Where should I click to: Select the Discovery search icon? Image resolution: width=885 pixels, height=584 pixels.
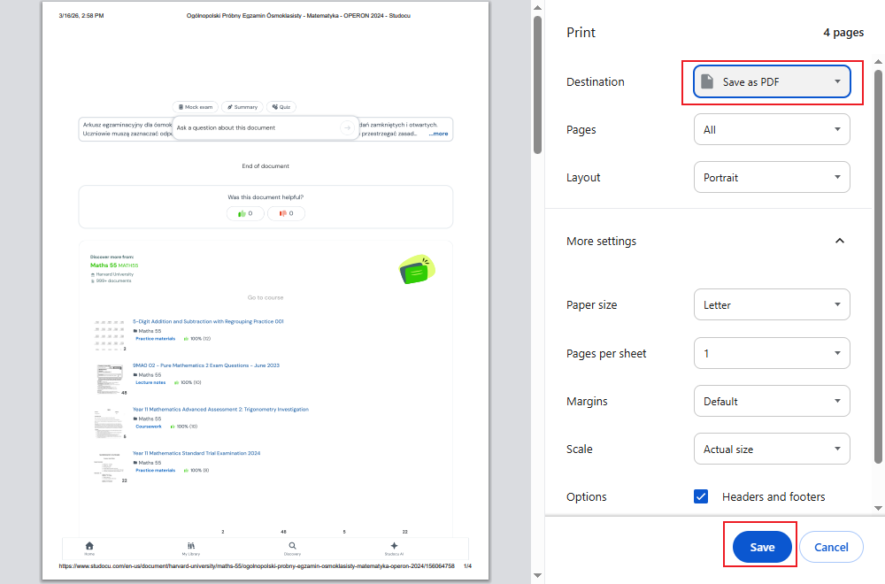point(292,546)
